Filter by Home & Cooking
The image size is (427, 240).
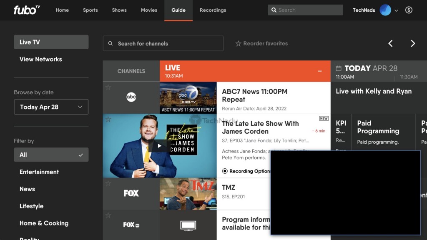(x=44, y=223)
